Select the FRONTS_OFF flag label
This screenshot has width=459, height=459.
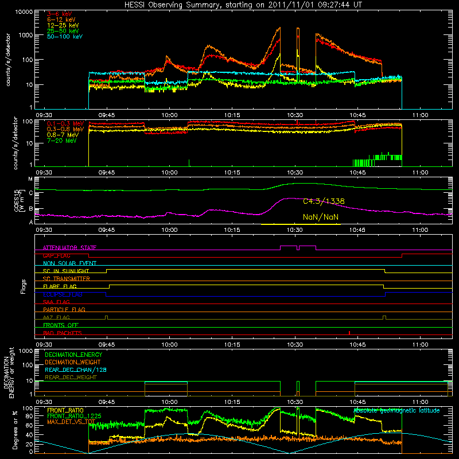(61, 325)
